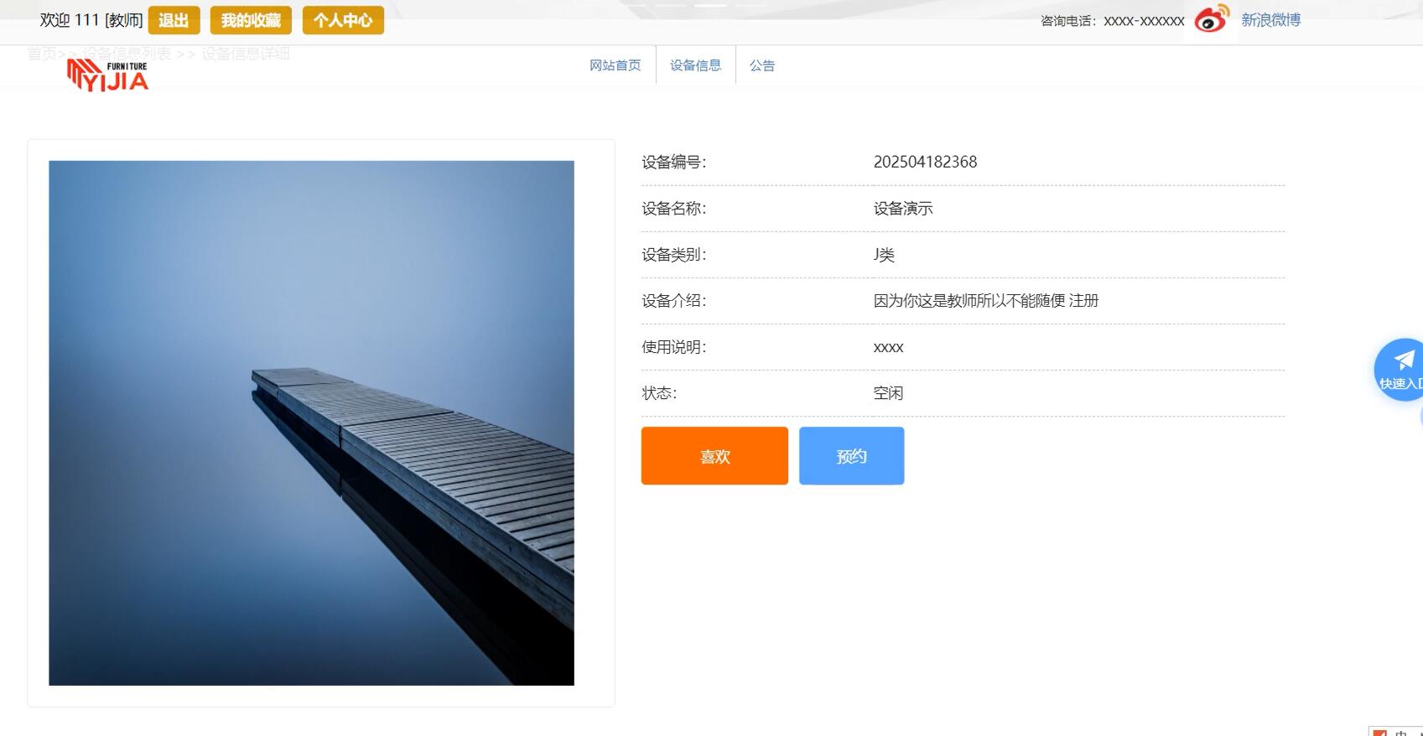Click the 设备类别 label
This screenshot has height=736, width=1423.
674,255
